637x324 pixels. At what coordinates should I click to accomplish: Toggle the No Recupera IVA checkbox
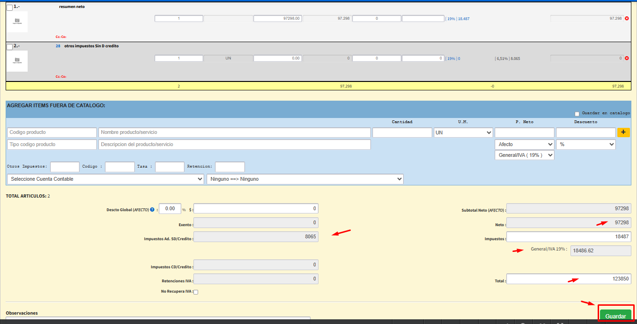[x=196, y=292]
